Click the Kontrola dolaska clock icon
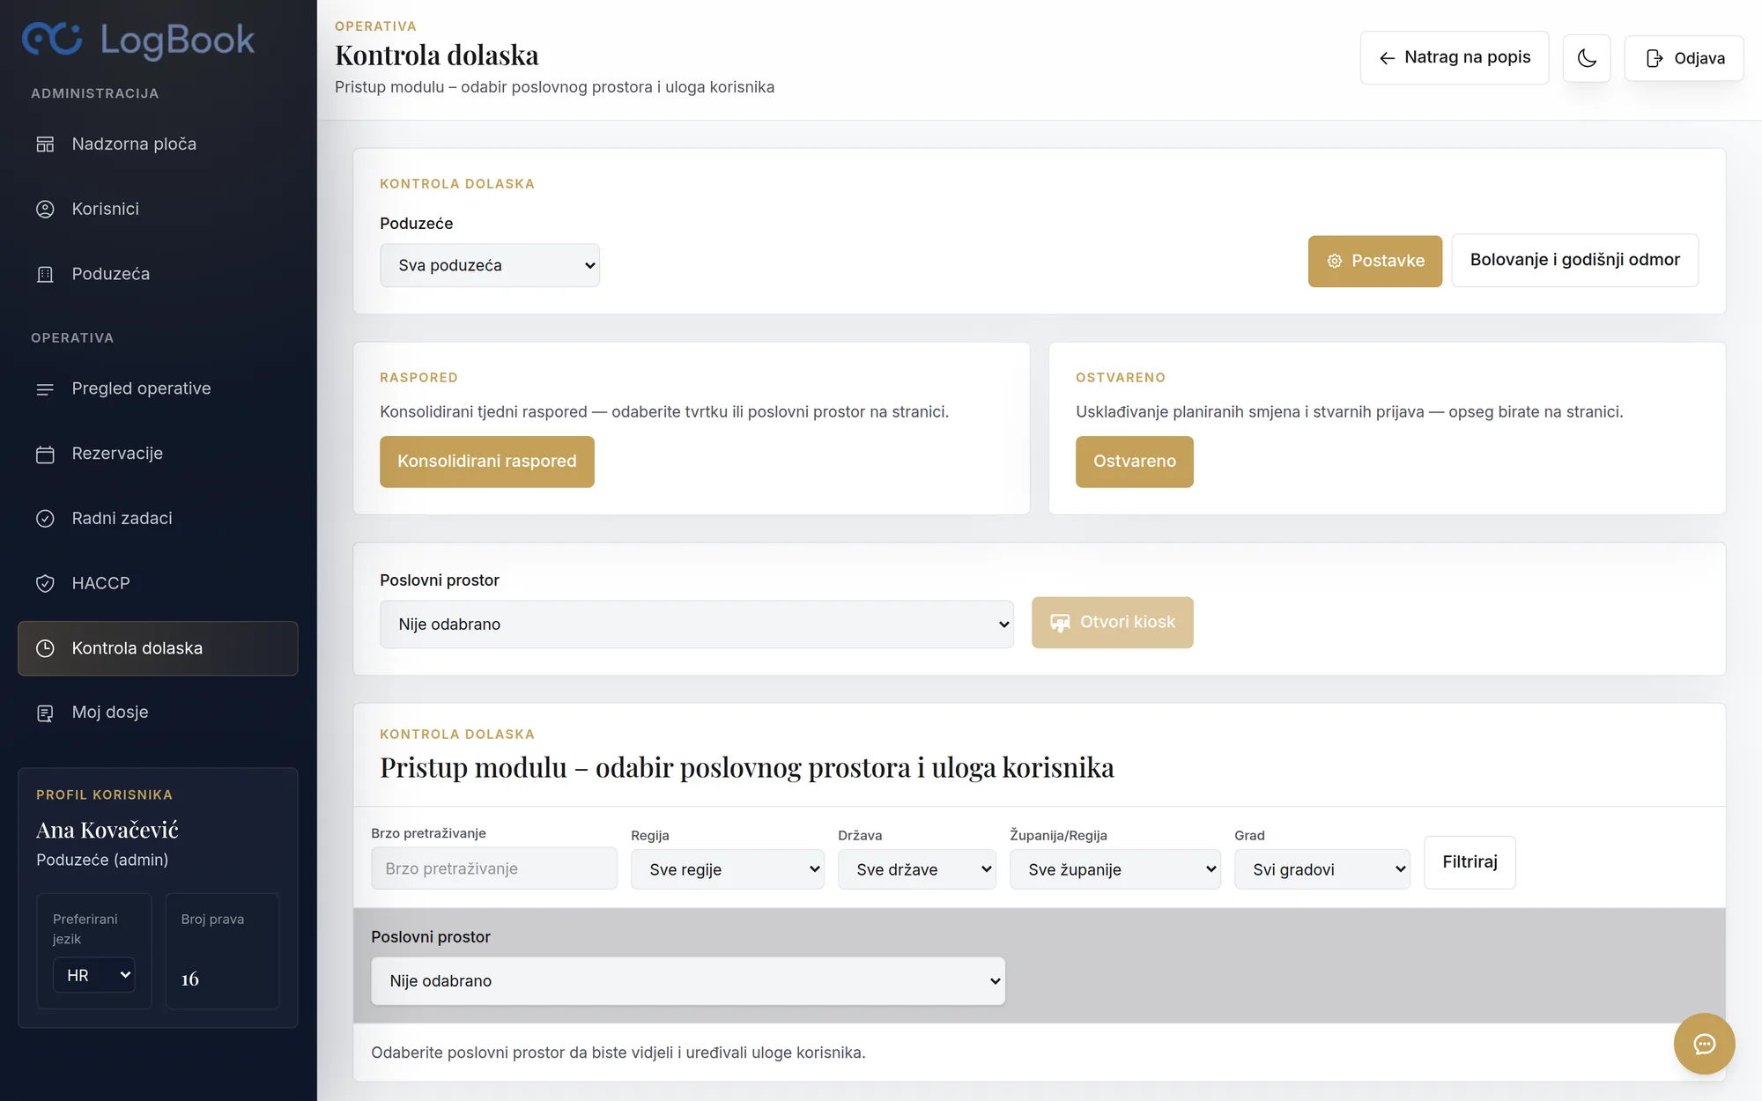 [45, 648]
